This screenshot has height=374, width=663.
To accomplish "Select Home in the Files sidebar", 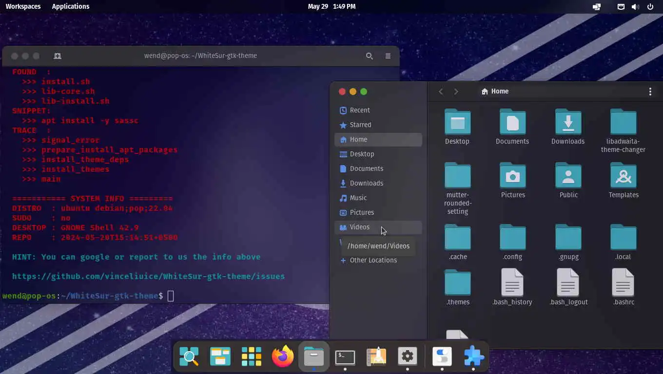I will click(x=378, y=139).
